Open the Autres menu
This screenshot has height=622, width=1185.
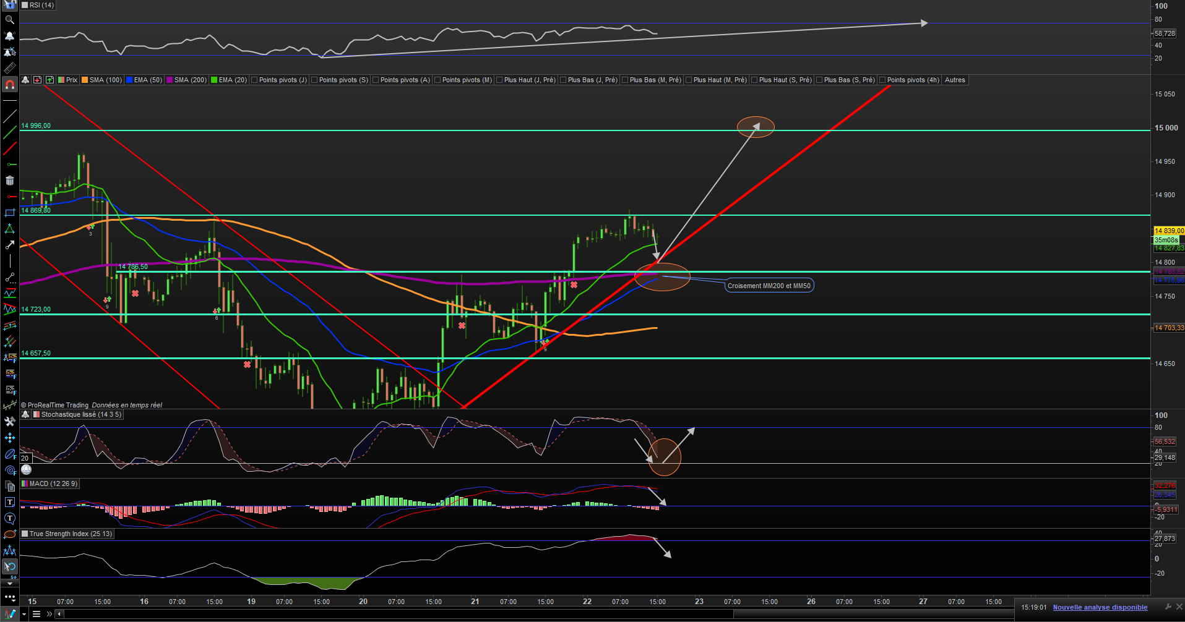tap(955, 80)
